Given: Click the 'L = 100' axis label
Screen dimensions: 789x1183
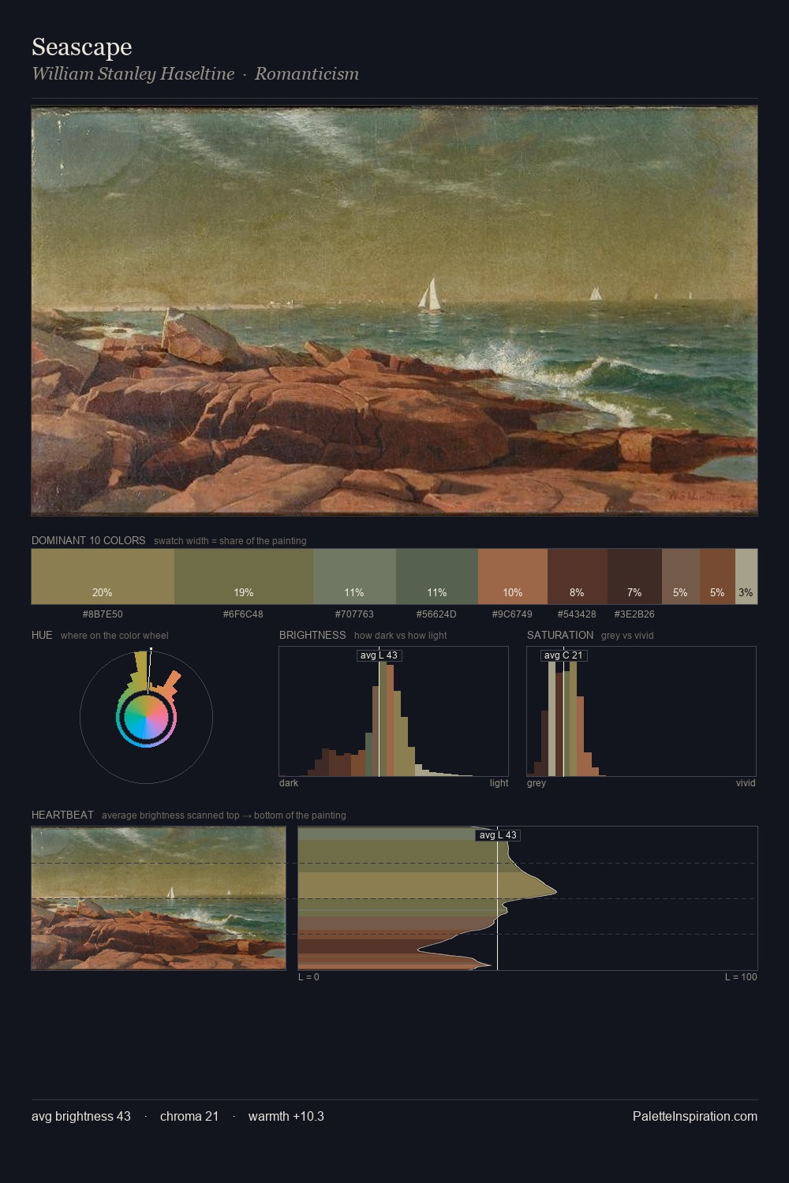Looking at the screenshot, I should pos(741,977).
